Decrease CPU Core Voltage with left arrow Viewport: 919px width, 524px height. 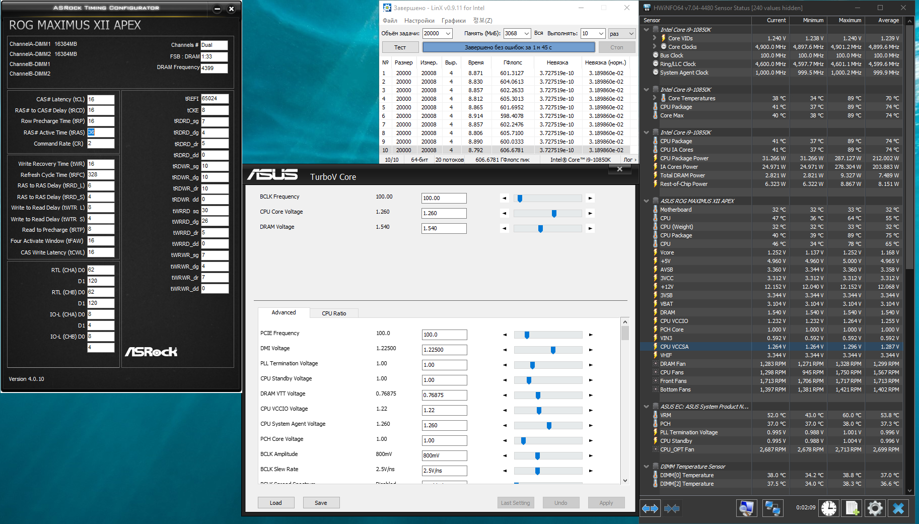click(x=505, y=213)
